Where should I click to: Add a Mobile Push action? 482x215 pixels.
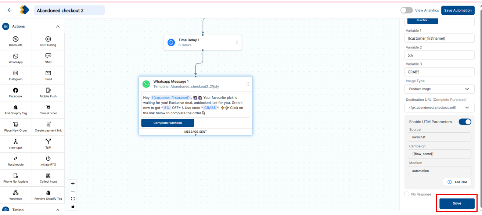coord(48,93)
